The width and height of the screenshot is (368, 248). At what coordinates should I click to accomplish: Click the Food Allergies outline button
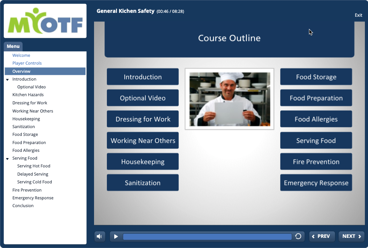point(316,119)
